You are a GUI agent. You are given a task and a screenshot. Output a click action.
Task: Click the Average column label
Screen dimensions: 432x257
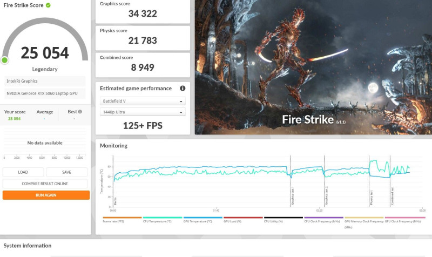click(45, 112)
